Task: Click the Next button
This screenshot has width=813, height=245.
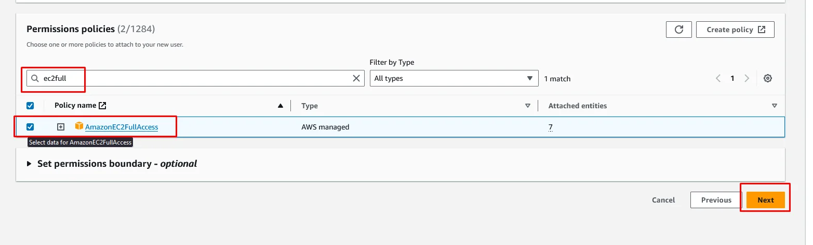Action: click(x=766, y=200)
